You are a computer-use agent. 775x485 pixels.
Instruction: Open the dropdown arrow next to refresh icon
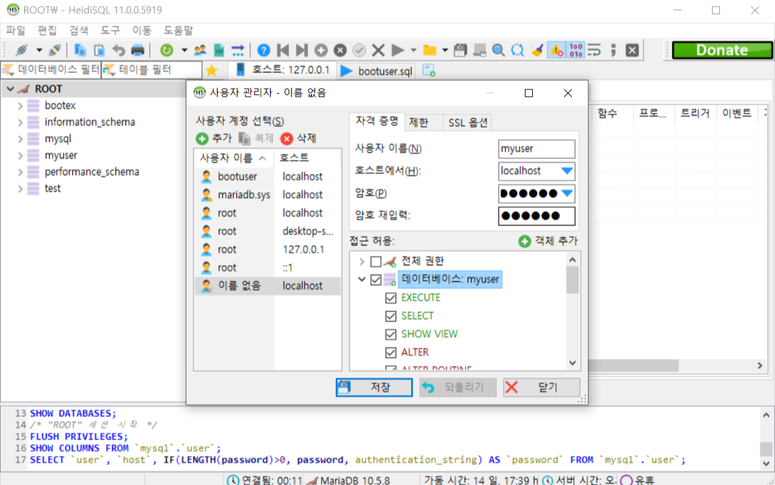[x=184, y=50]
